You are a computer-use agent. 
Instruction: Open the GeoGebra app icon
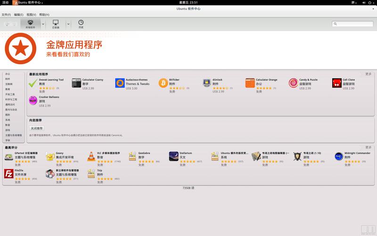132,156
